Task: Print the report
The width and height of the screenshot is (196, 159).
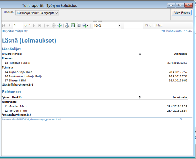Action: pyautogui.click(x=67, y=25)
